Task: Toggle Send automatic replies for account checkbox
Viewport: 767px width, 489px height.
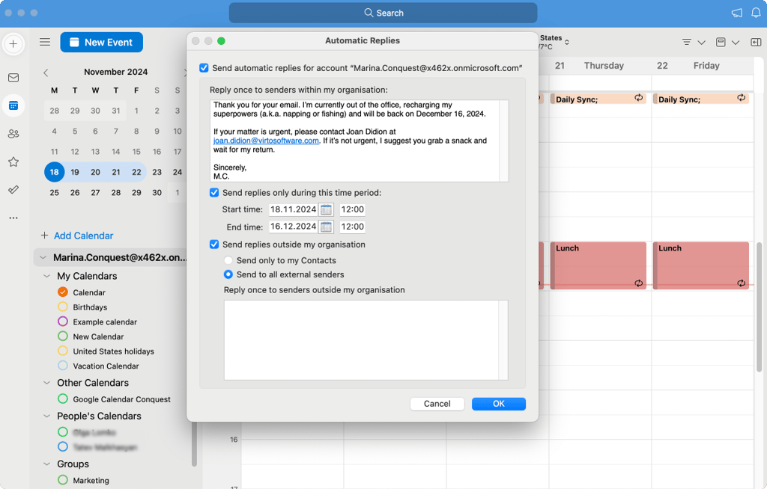Action: click(204, 68)
